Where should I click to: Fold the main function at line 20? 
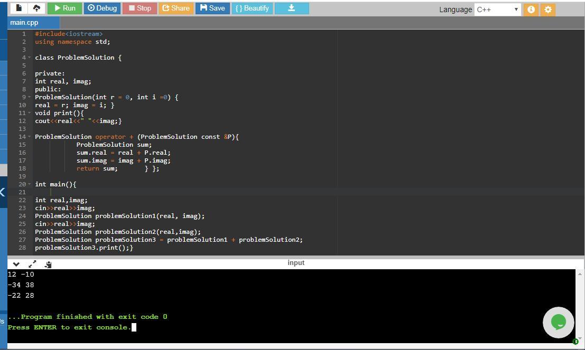tap(30, 184)
